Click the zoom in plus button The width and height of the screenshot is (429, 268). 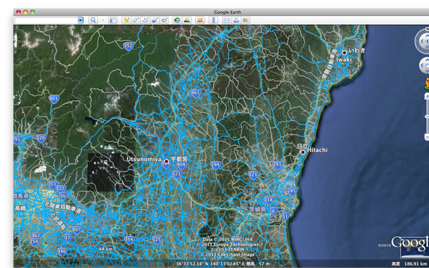pyautogui.click(x=427, y=96)
